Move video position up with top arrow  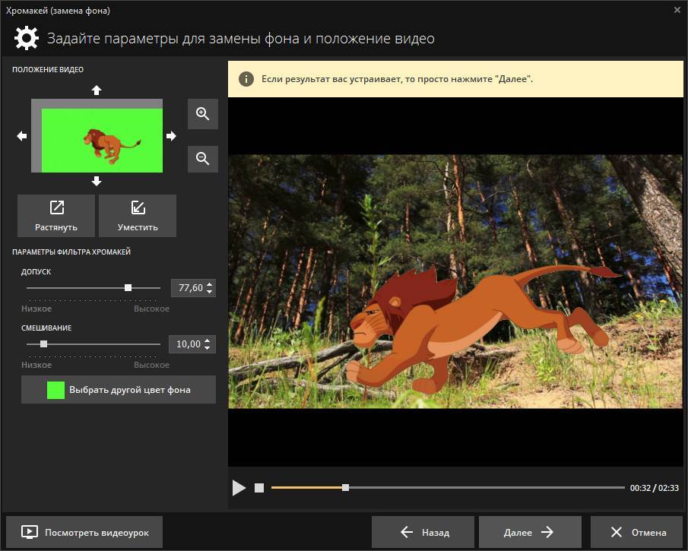(x=96, y=90)
